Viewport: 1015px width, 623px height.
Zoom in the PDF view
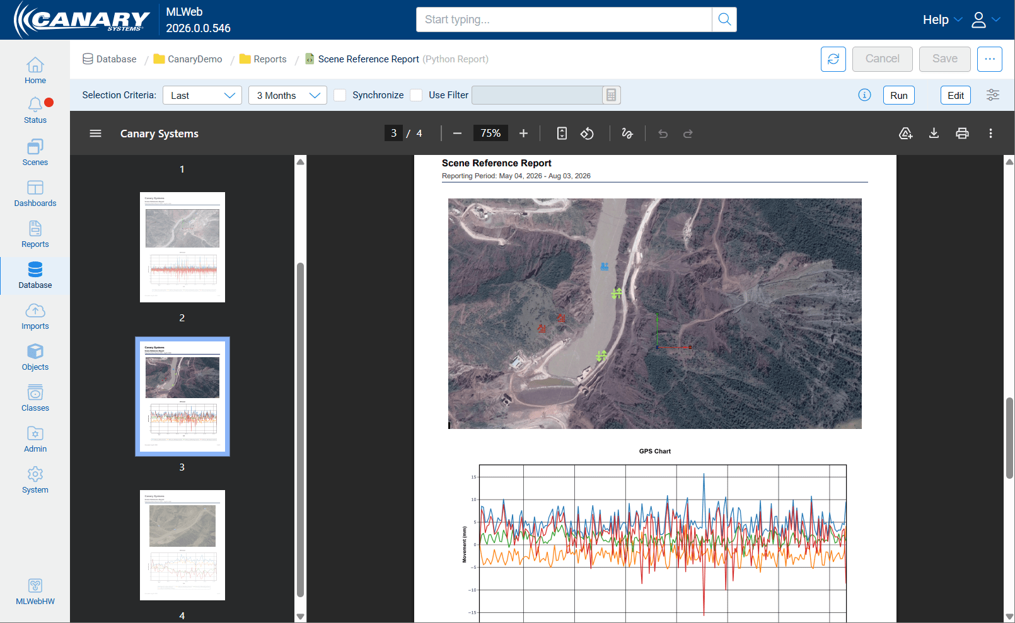click(523, 134)
